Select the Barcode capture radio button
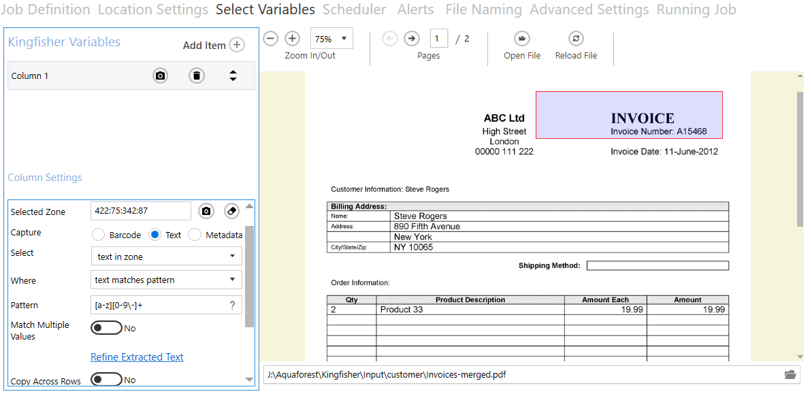The width and height of the screenshot is (810, 396). click(x=98, y=235)
